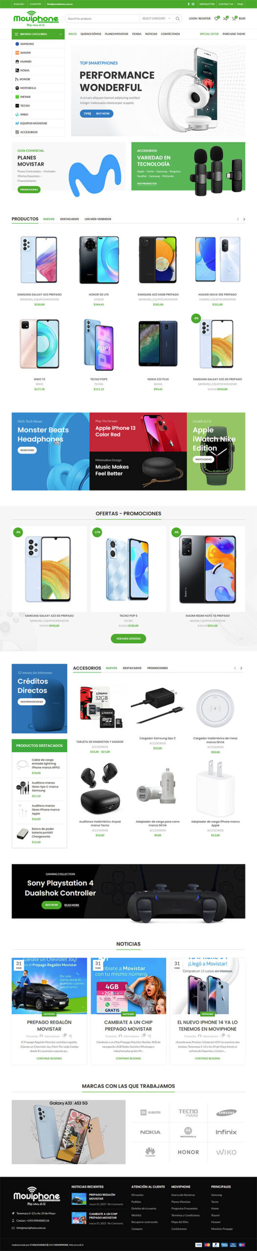This screenshot has height=1251, width=257.
Task: Expand the Select Category dropdown
Action: (156, 19)
